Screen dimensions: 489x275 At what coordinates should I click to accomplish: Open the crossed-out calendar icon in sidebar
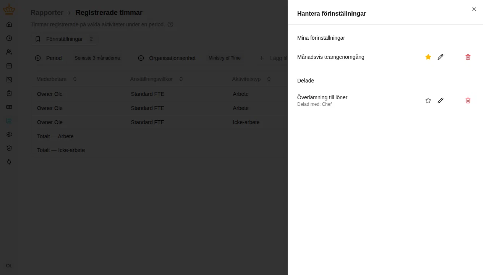click(9, 79)
